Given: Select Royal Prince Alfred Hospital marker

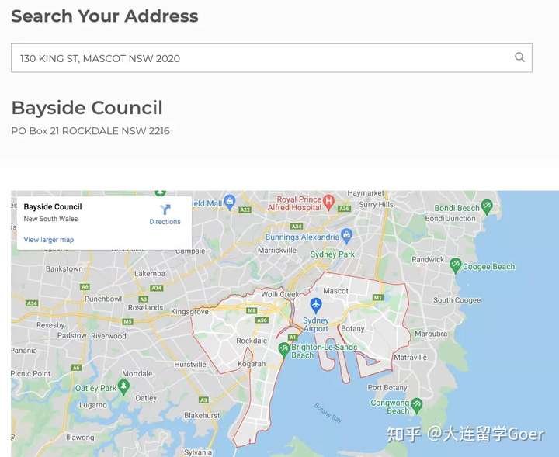Looking at the screenshot, I should coord(328,202).
